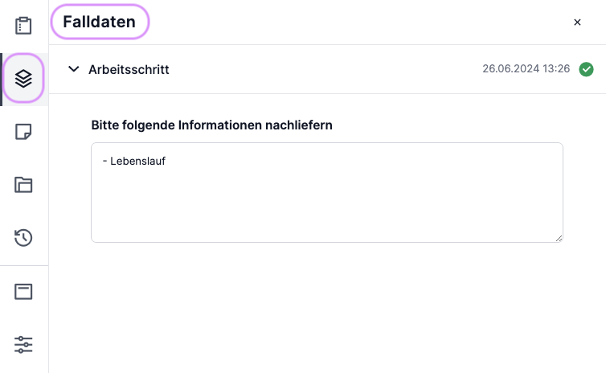Click the 26.06.2024 13:26 timestamp
Image resolution: width=606 pixels, height=373 pixels.
[x=526, y=69]
